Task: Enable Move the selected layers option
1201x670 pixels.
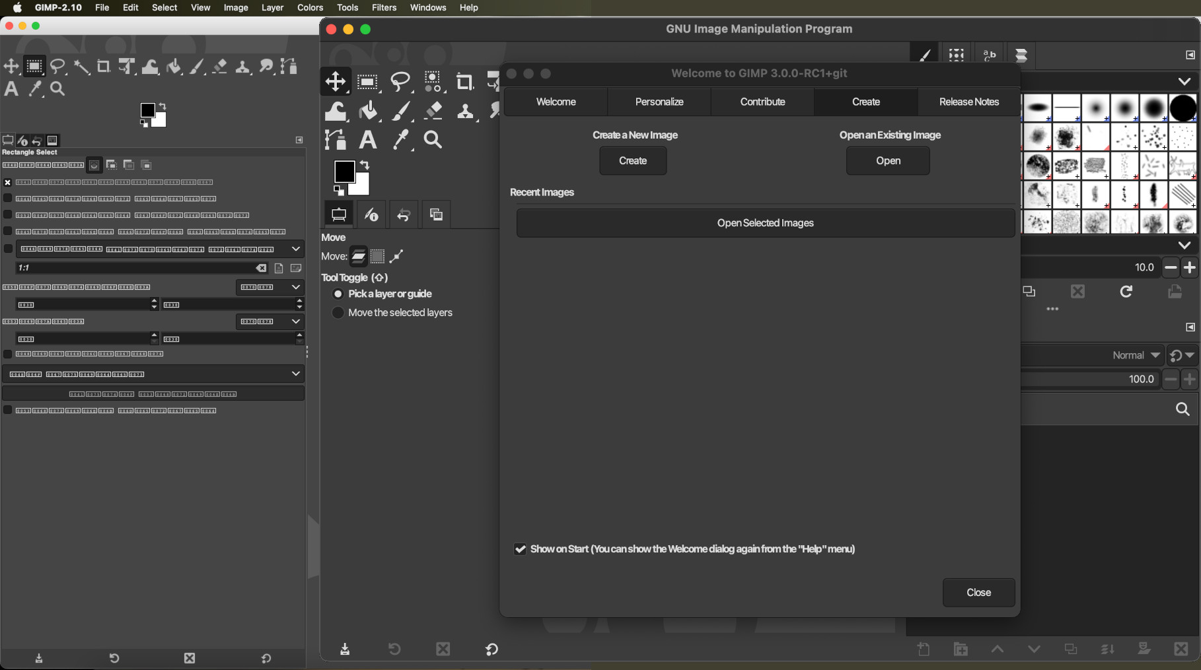Action: click(338, 313)
